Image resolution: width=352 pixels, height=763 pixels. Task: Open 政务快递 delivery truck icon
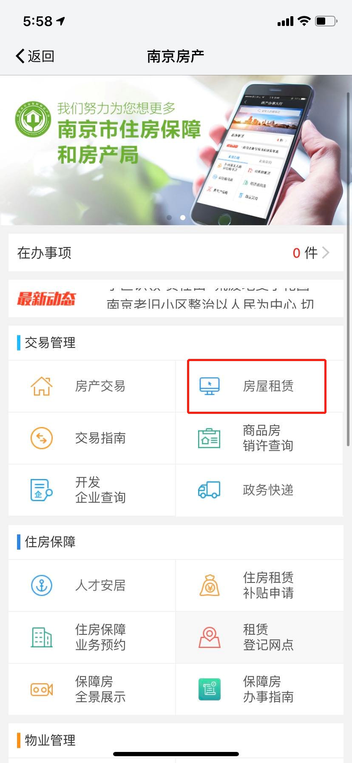tap(210, 490)
